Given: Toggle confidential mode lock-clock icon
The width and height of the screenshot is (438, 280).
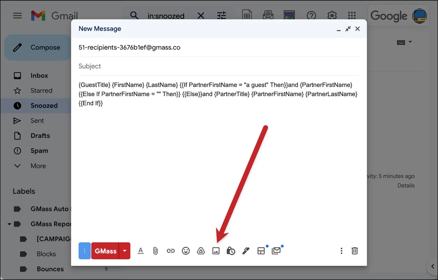Looking at the screenshot, I should [231, 251].
